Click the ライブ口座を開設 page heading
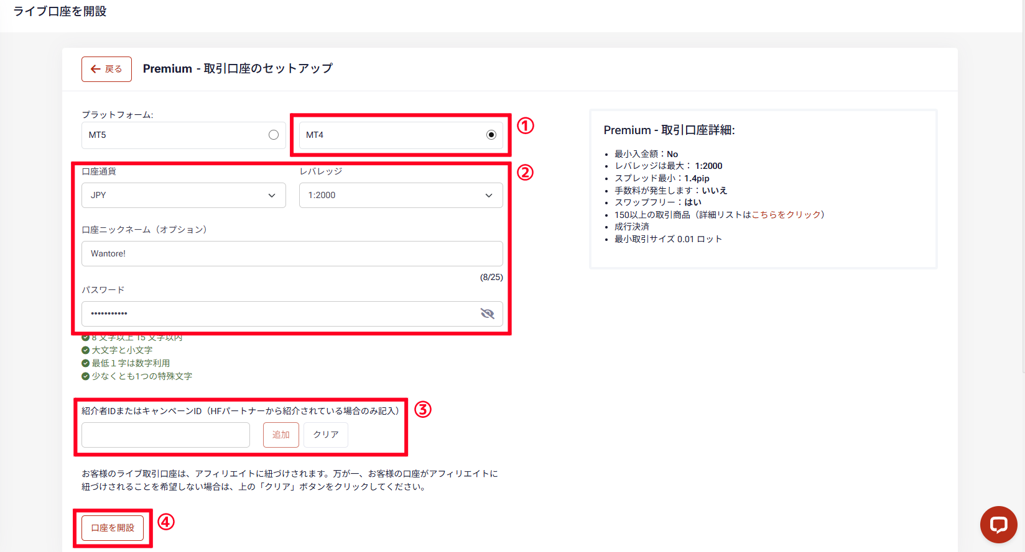The image size is (1025, 552). pos(60,11)
